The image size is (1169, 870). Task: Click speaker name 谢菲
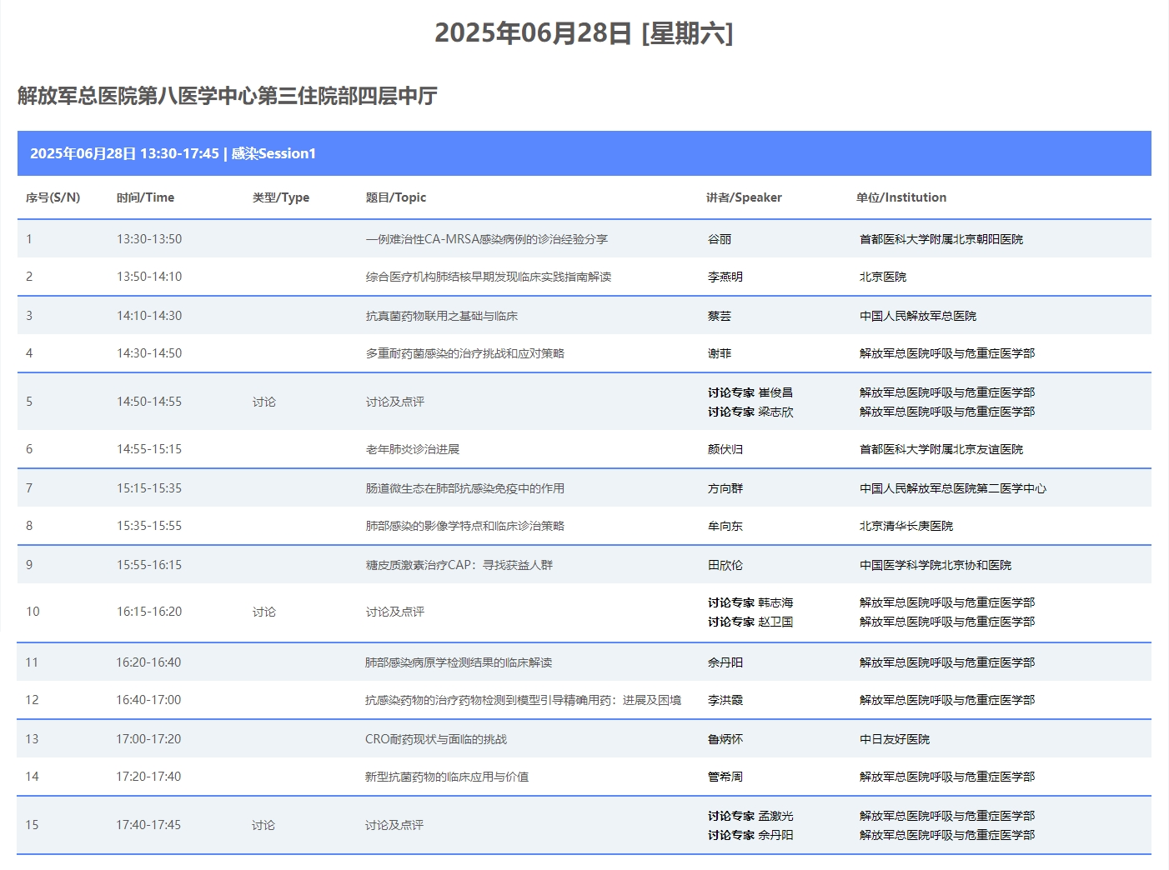click(x=720, y=353)
